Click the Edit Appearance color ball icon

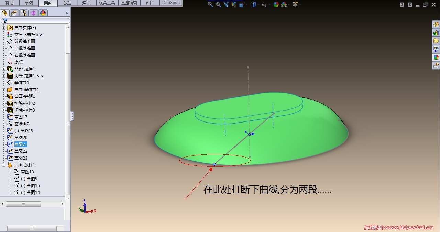coord(276,4)
